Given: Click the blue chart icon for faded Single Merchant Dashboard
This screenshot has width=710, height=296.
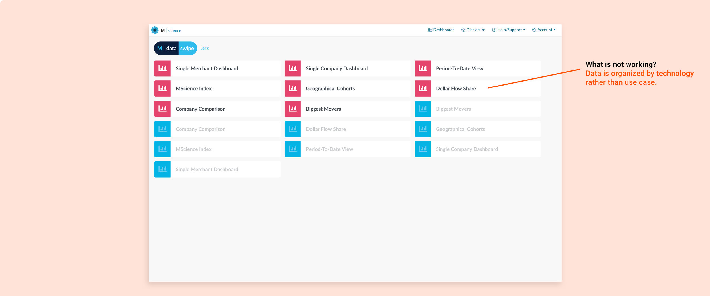Looking at the screenshot, I should point(162,169).
